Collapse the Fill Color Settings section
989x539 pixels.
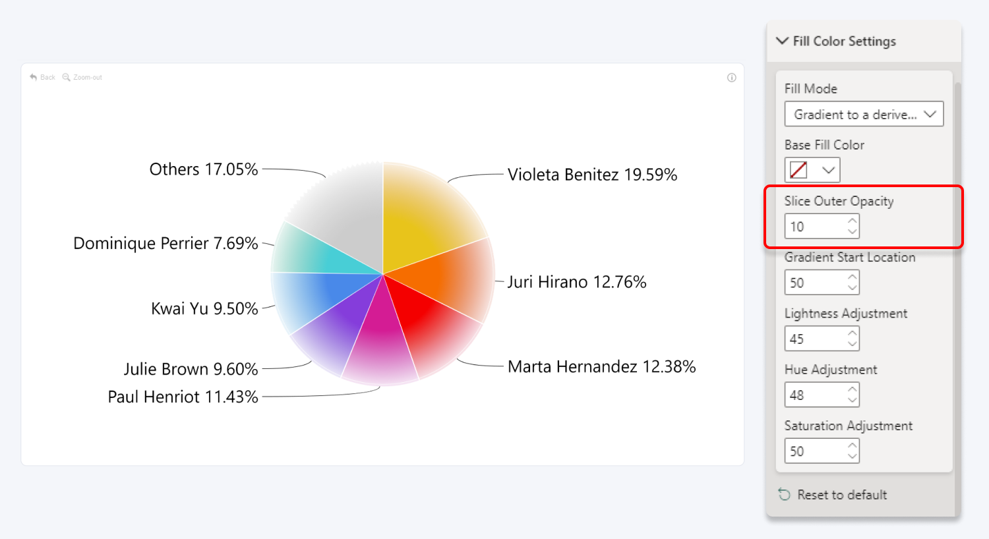point(782,41)
